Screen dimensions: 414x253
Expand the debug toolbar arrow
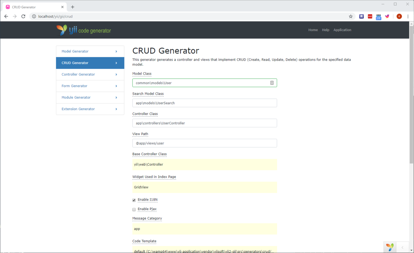click(x=402, y=247)
